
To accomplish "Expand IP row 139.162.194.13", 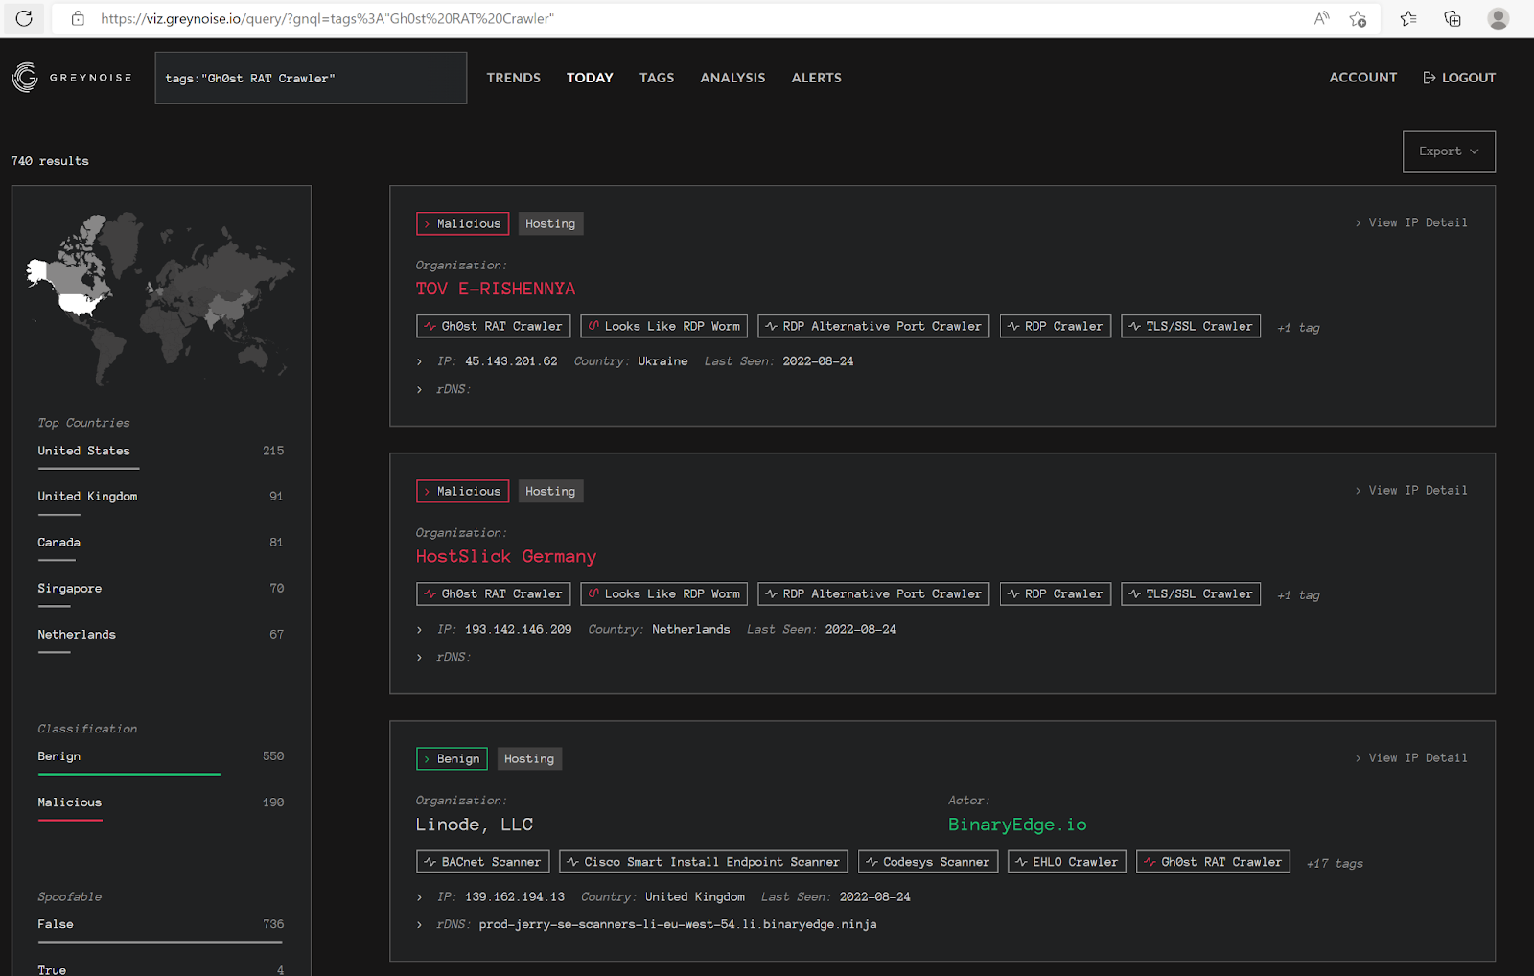I will (x=420, y=897).
